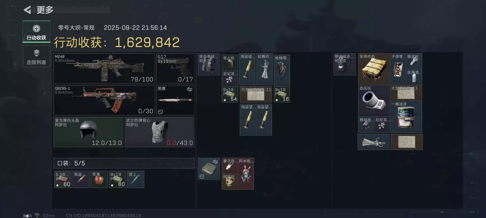Go back with the arrow beside 更多
Screen dimensions: 486x218
pos(27,10)
